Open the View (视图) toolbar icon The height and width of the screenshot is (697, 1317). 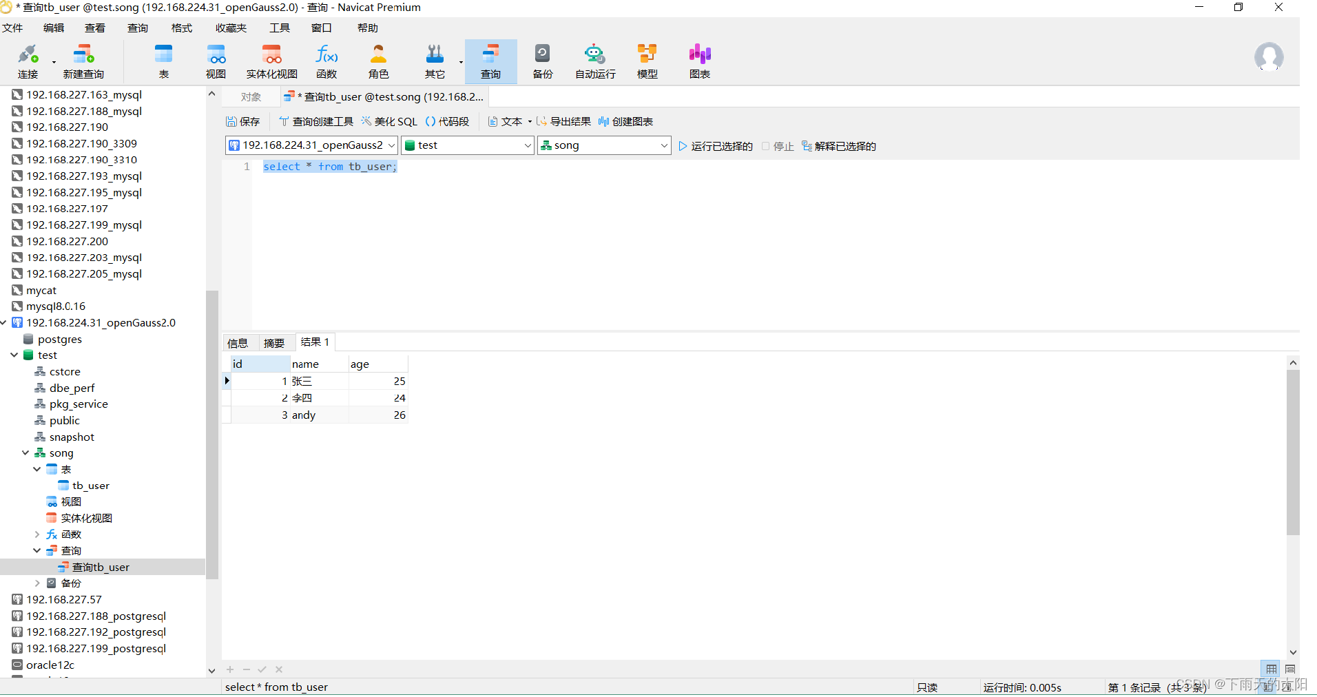[216, 61]
